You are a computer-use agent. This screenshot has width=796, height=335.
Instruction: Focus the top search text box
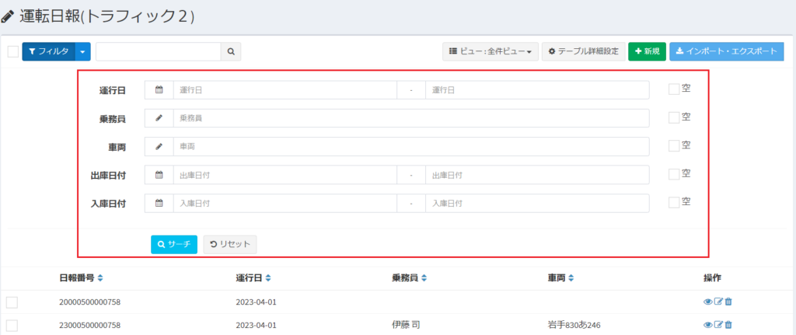point(159,52)
